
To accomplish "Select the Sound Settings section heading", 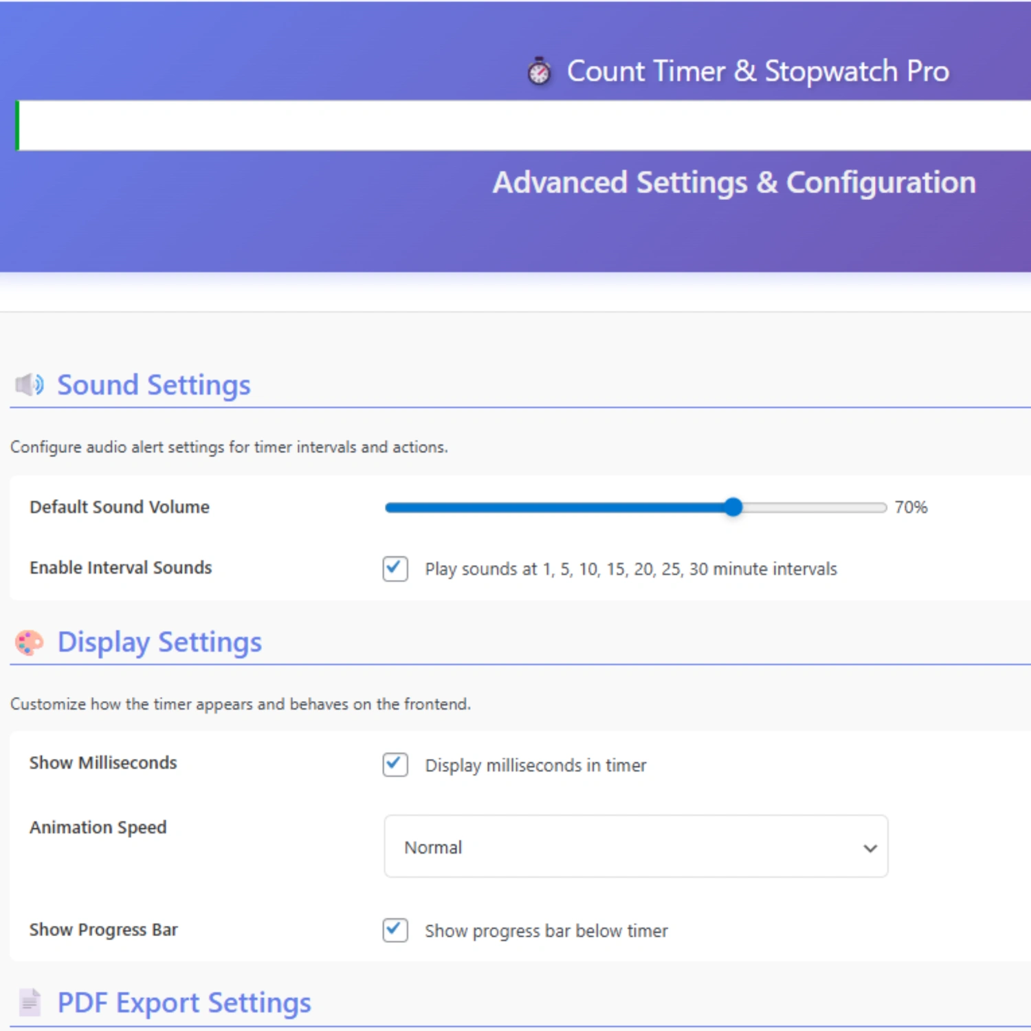I will (x=153, y=385).
